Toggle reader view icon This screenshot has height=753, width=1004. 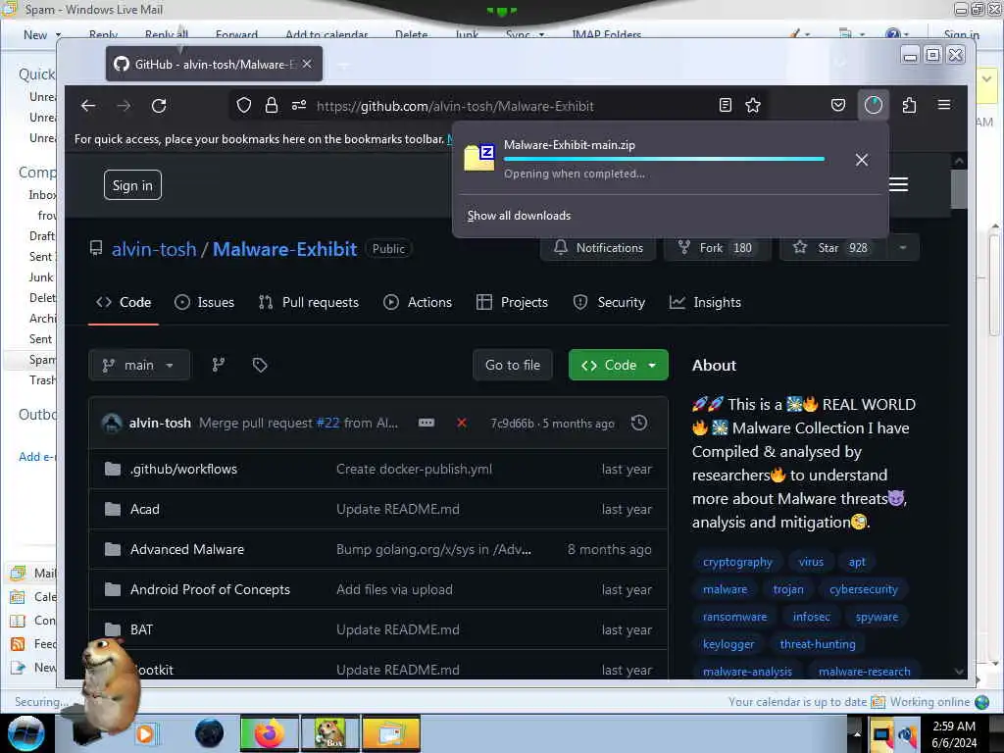click(726, 105)
